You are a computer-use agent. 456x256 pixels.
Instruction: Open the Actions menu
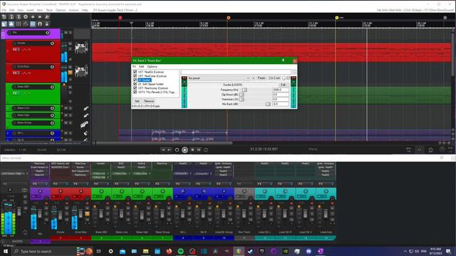[74, 10]
